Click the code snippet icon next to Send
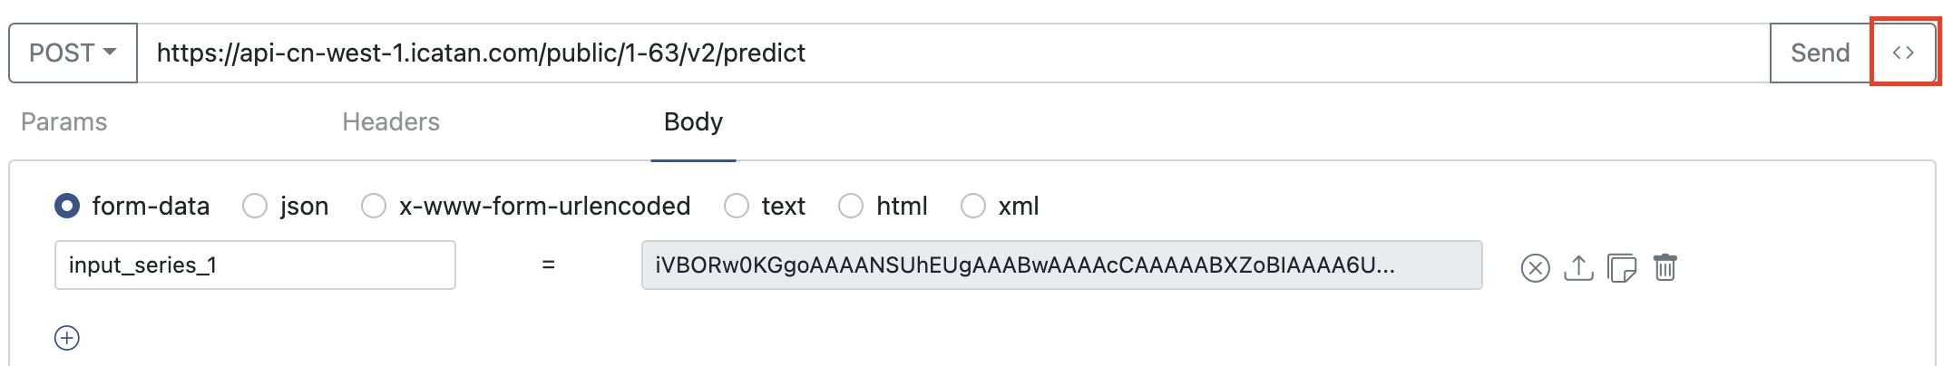1943x366 pixels. [x=1903, y=53]
